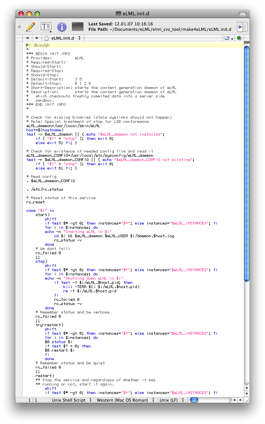Go to the previous document arrow

[27, 38]
